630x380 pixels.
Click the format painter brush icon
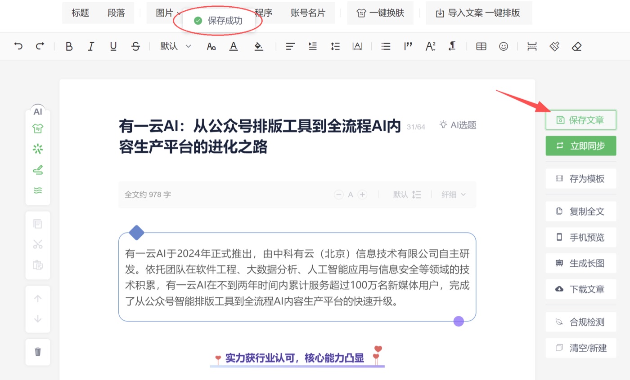pos(554,46)
